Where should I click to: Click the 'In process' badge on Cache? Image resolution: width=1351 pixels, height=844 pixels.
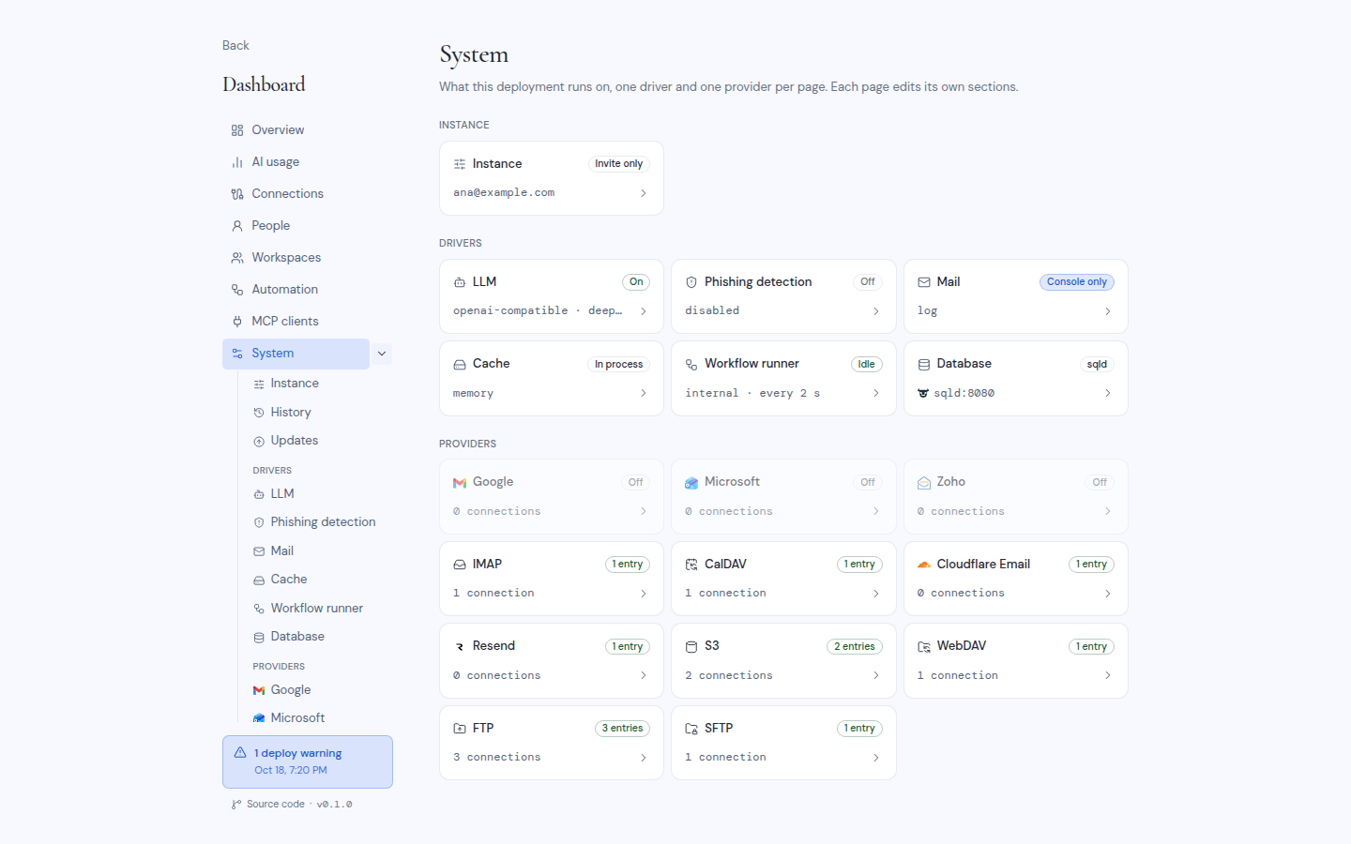(619, 365)
